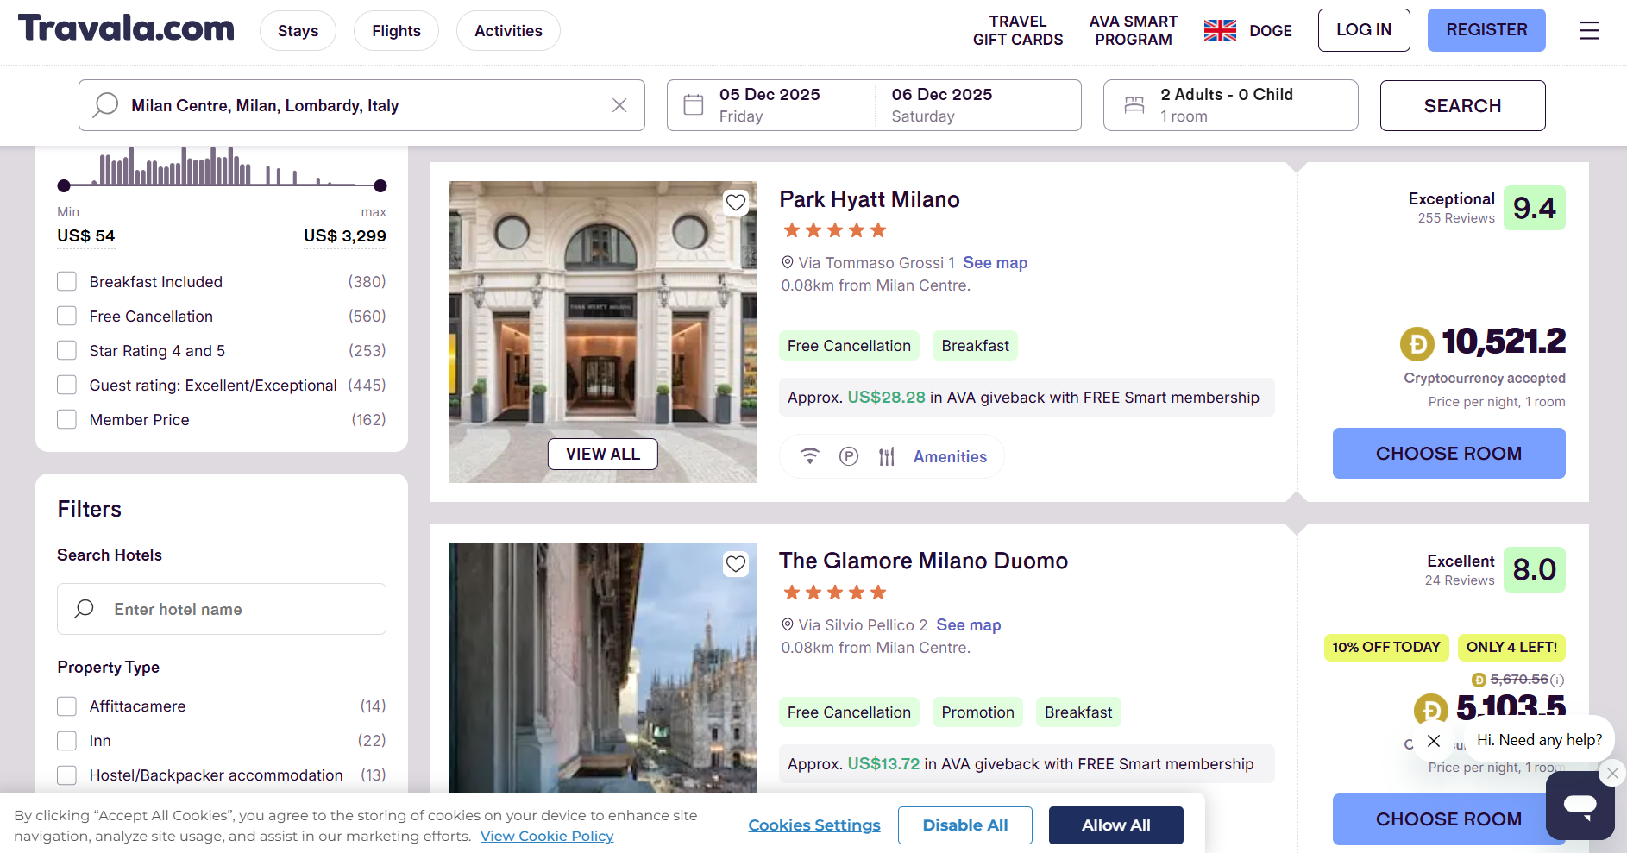Expand Amenities for Park Hyatt Milano

pos(950,457)
